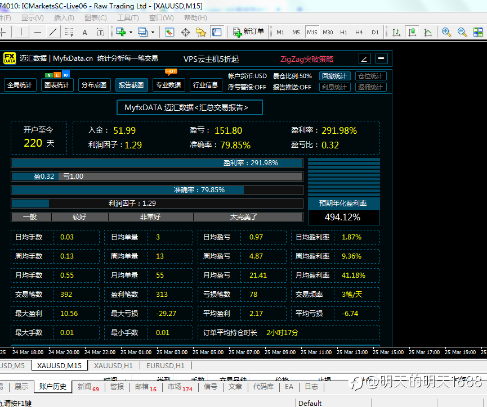This screenshot has height=407, width=487.
Task: Toggle 回撤统计 drawdown statistics
Action: tap(335, 76)
